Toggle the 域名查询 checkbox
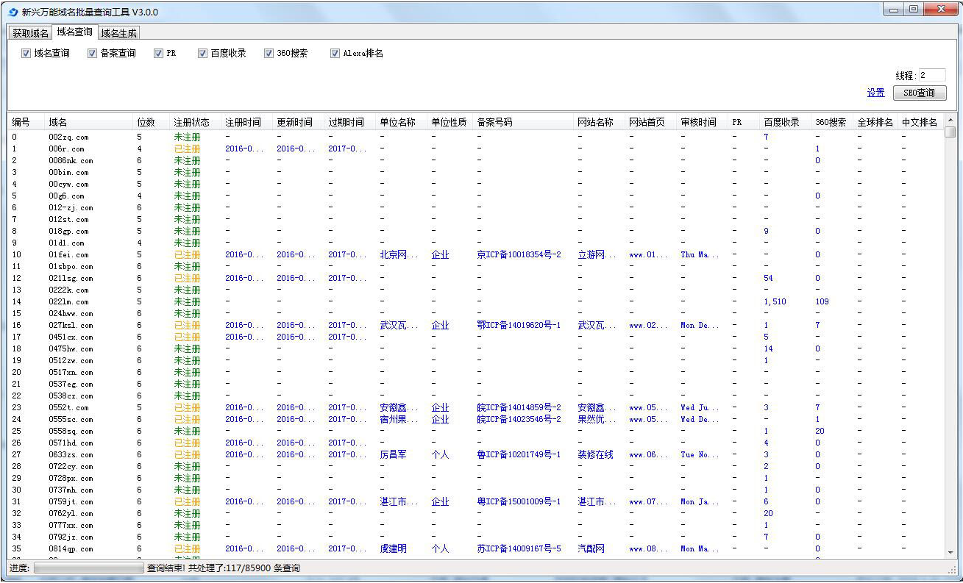Screen dimensions: 963x583 [x=26, y=53]
